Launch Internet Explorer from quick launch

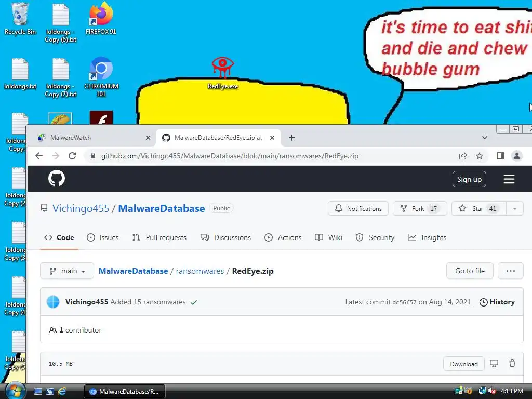[62, 392]
